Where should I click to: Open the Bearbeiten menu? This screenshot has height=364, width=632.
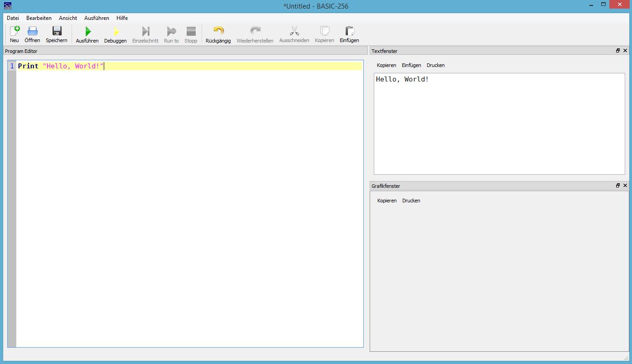coord(39,18)
